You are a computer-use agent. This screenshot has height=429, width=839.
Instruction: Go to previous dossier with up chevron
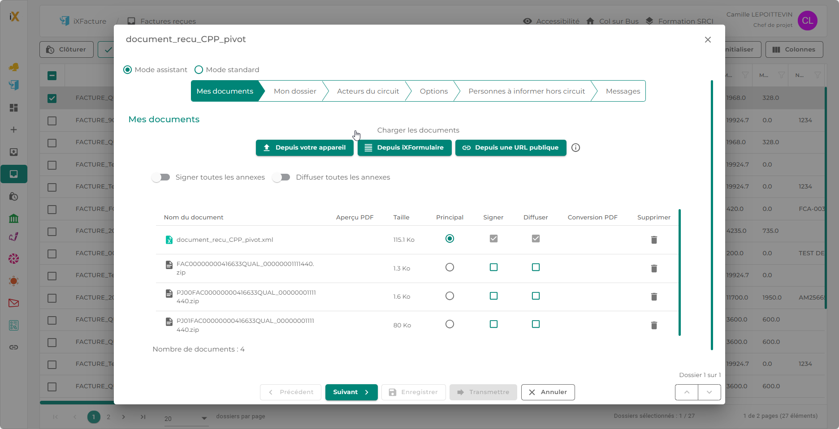click(687, 392)
